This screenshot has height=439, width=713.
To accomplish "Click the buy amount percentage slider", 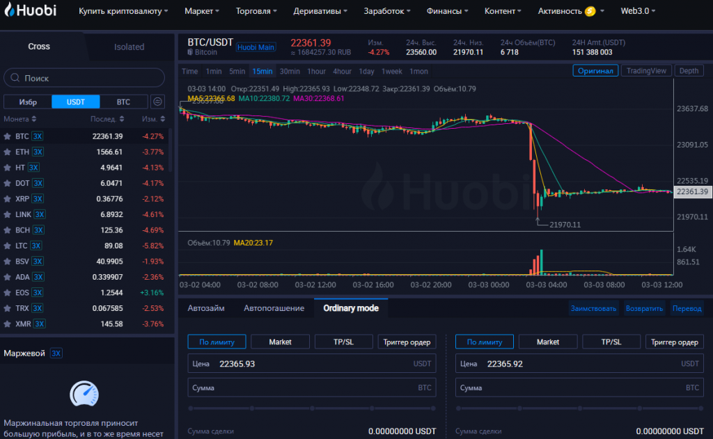I will click(311, 408).
